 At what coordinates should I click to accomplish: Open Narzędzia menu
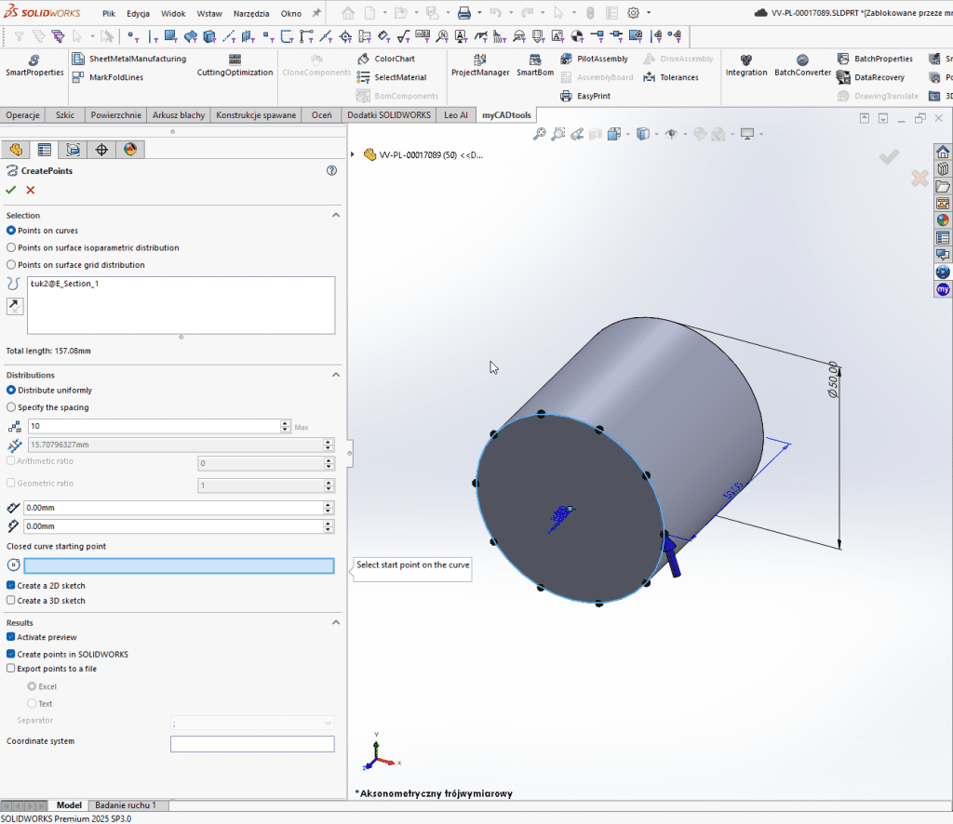[x=251, y=13]
